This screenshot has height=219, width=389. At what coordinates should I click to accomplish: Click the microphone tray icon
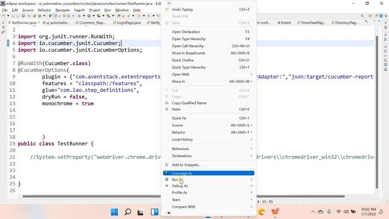(329, 212)
